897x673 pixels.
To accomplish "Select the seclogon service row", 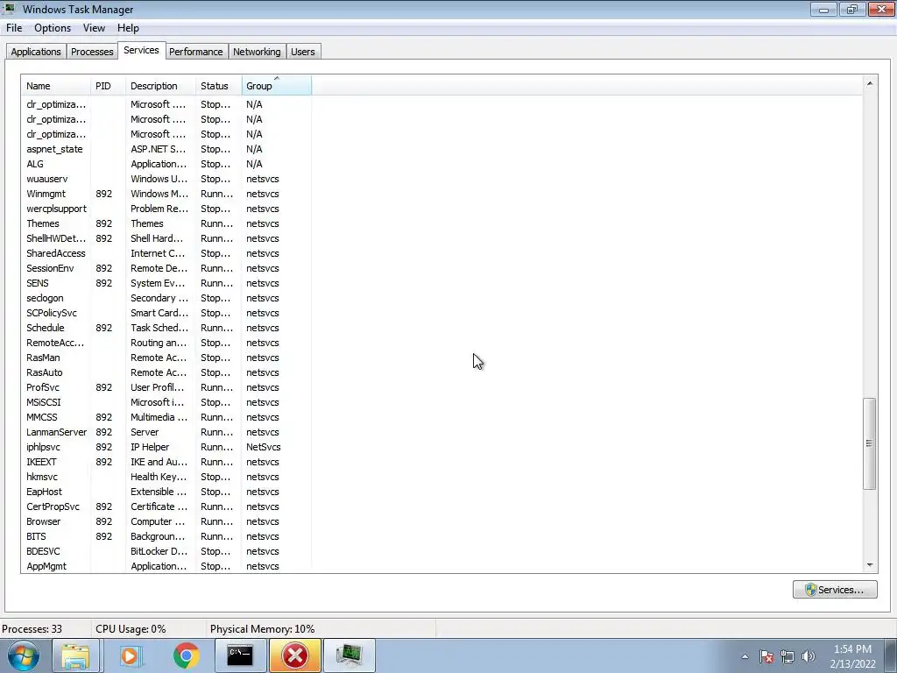I will point(166,298).
